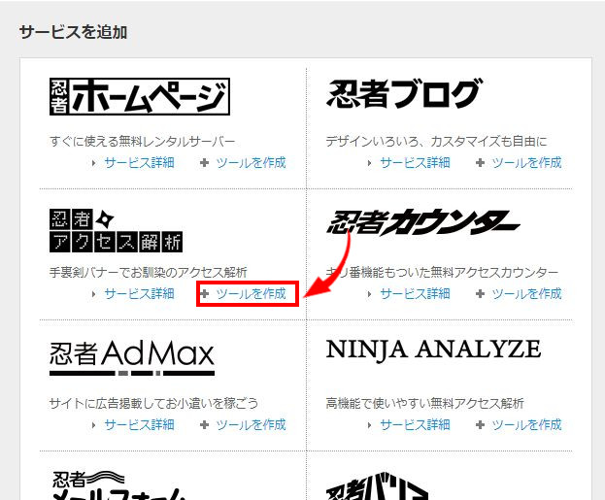
Task: Click plus icon beside 忍者カウンター ツールを作成
Action: coord(480,294)
